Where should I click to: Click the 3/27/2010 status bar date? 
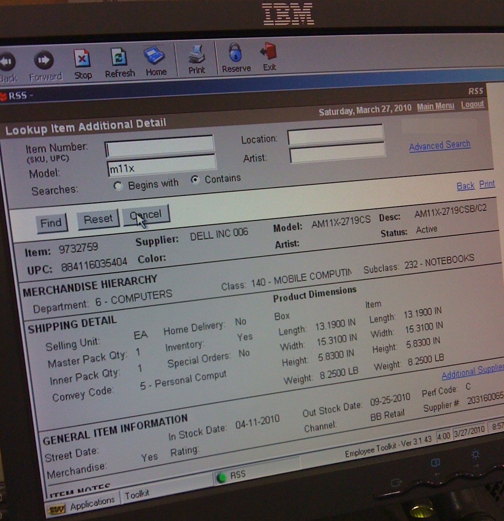click(470, 432)
